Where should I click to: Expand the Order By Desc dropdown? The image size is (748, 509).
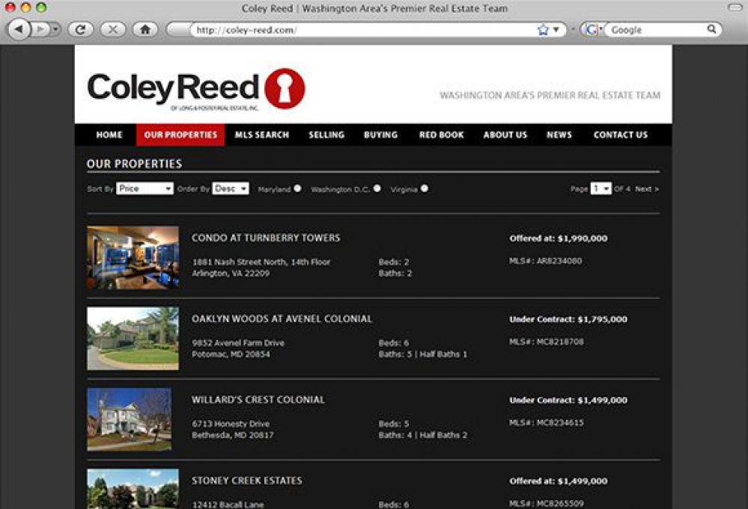pyautogui.click(x=231, y=188)
